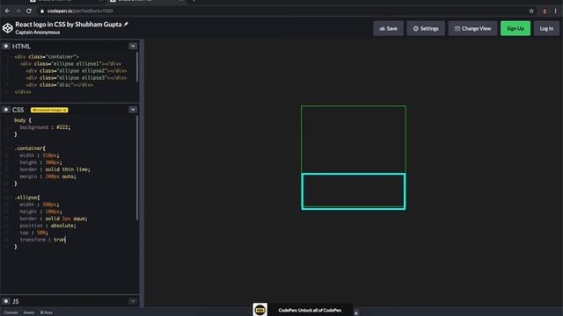
Task: Open JS editor settings gear
Action: pyautogui.click(x=6, y=301)
